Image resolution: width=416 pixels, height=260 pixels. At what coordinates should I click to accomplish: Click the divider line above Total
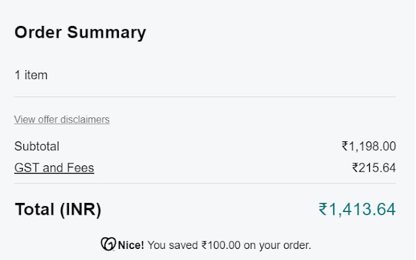[x=205, y=183]
